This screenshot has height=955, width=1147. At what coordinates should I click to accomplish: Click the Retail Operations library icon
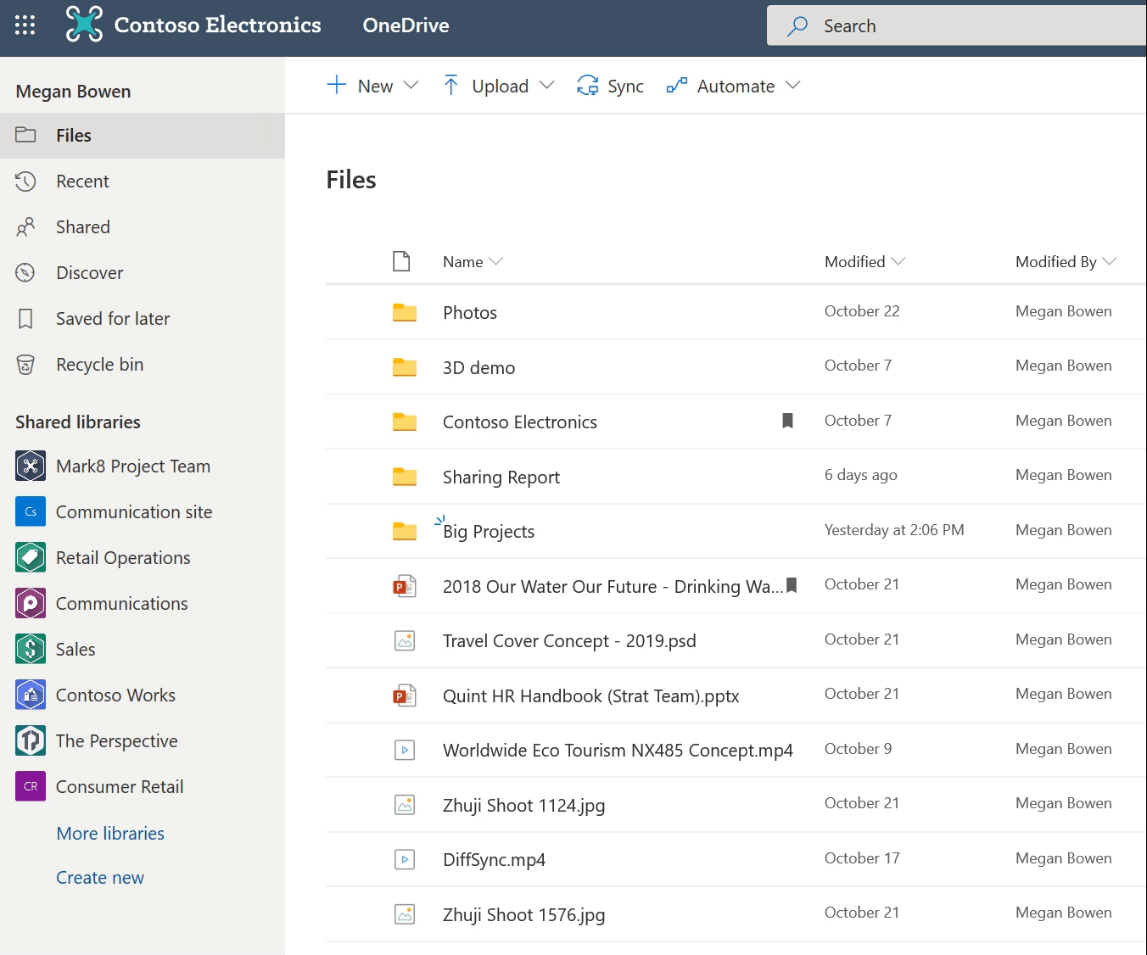point(31,557)
